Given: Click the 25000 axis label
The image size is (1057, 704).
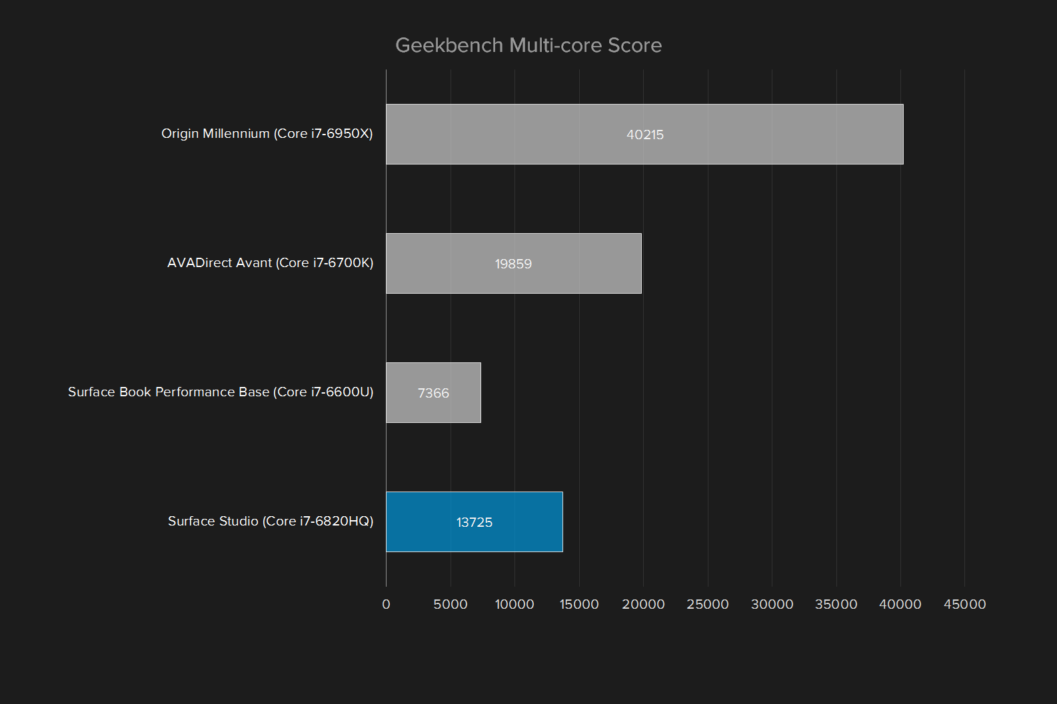Looking at the screenshot, I should pyautogui.click(x=708, y=604).
